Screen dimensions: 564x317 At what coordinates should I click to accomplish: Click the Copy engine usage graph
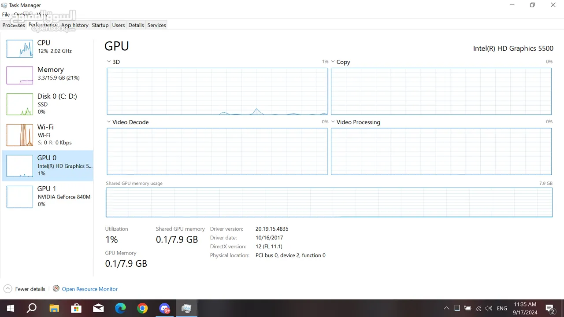coord(441,92)
